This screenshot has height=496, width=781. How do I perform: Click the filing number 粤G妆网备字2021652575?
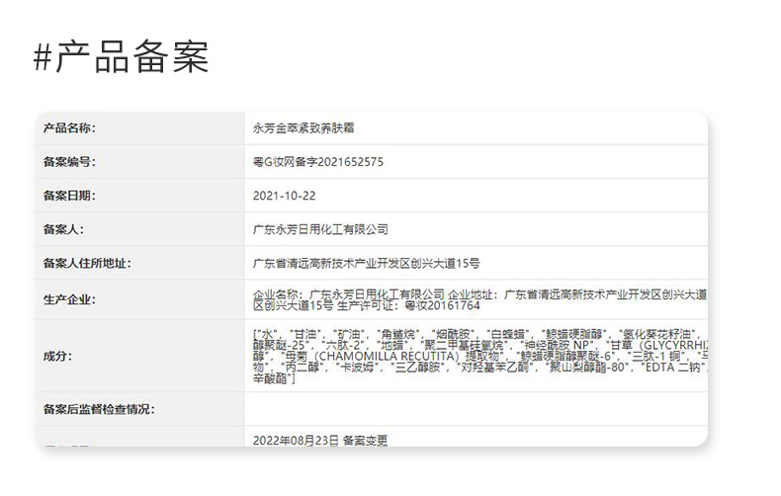[x=318, y=162]
